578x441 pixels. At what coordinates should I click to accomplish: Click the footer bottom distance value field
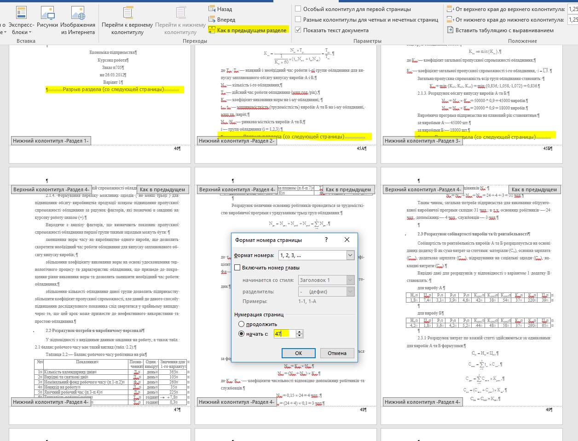tap(572, 19)
